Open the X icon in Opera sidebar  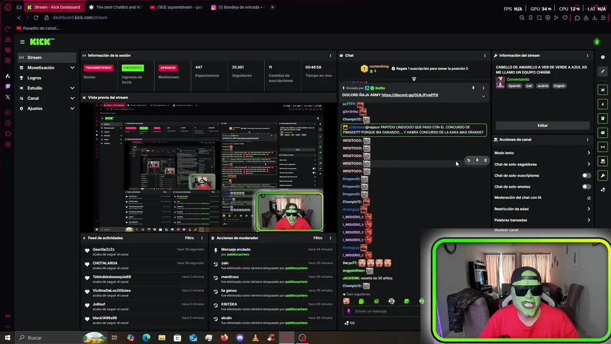click(x=8, y=97)
